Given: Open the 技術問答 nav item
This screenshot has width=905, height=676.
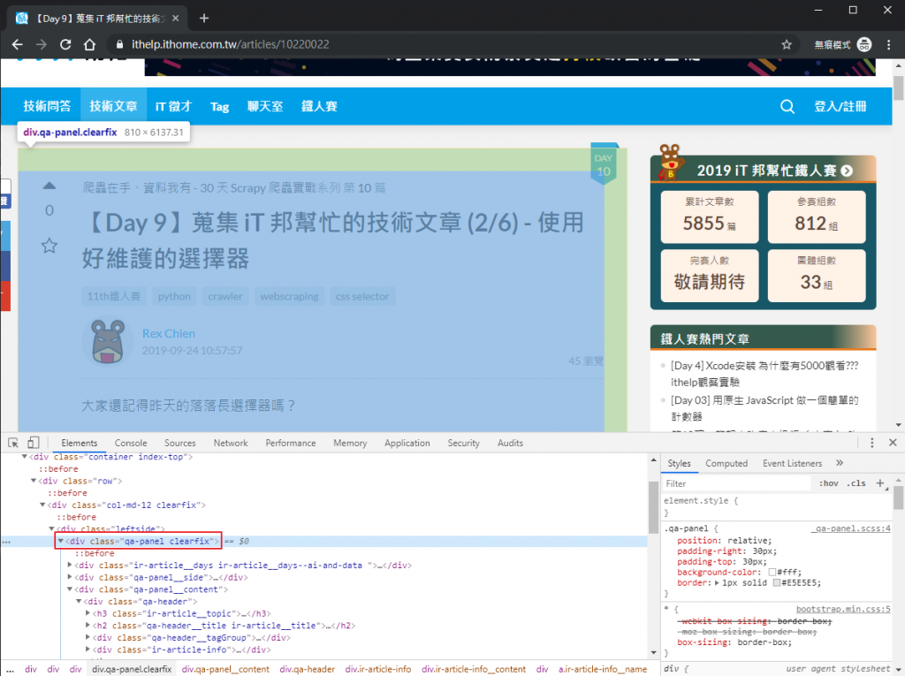Looking at the screenshot, I should click(x=48, y=106).
